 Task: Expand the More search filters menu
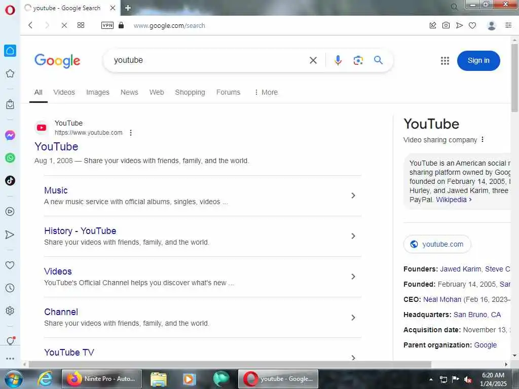point(266,92)
